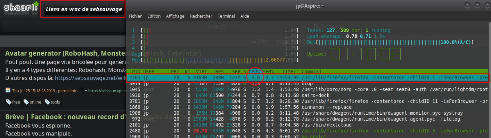This screenshot has height=138, width=491.
Task: Select the PID 1906 dwagent monitor.pyc row
Action: coord(308,113)
